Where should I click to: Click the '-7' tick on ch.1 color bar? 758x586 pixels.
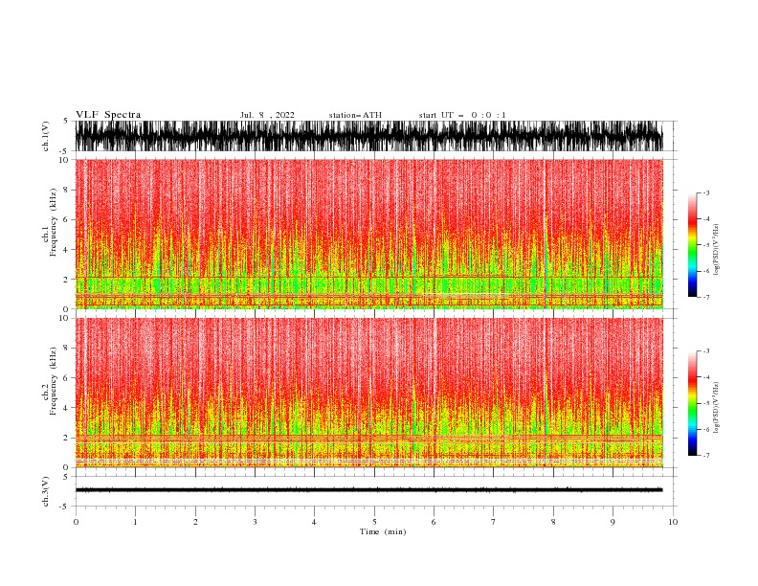705,298
